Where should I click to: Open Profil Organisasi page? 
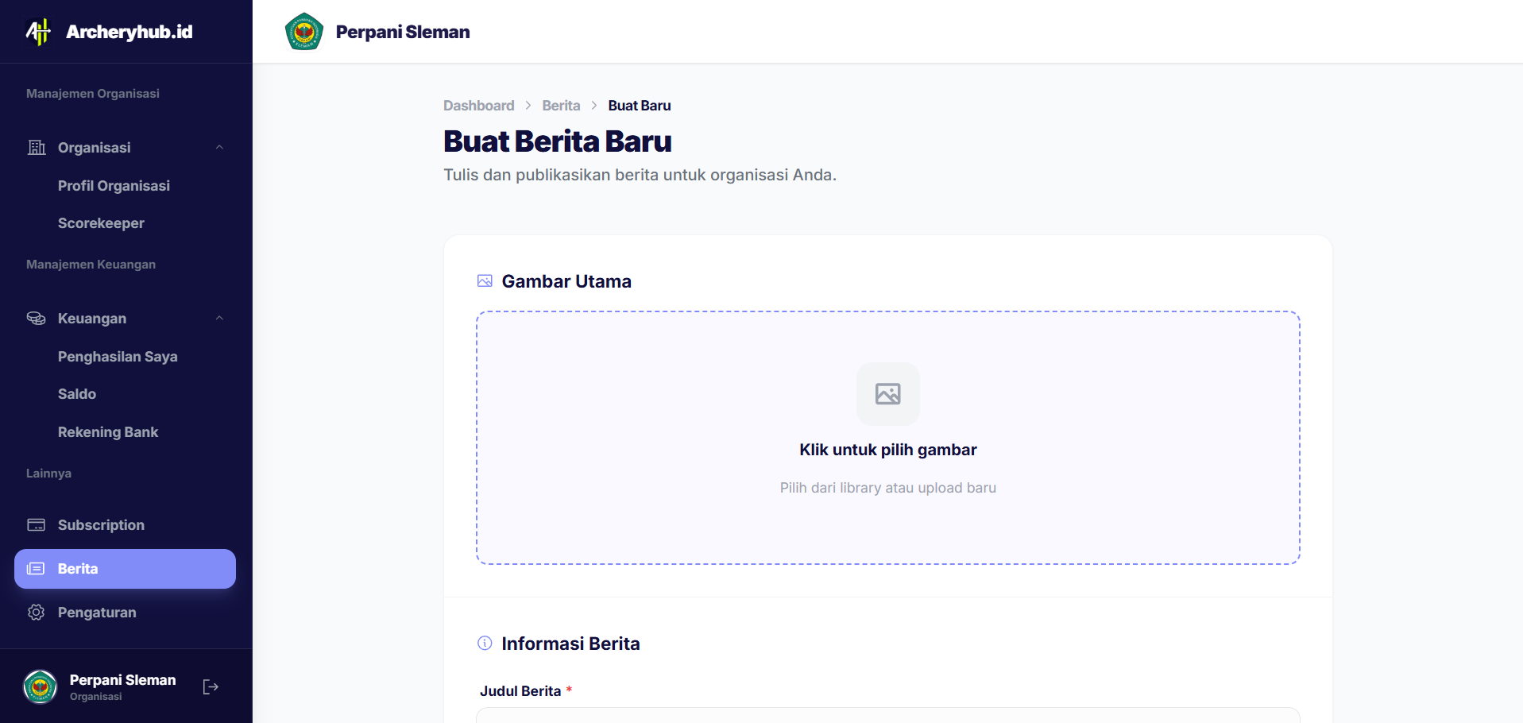(114, 186)
